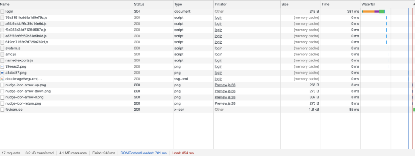Click the file icon beside login
Viewport: 415px width, 156px height.
[x=2, y=12]
